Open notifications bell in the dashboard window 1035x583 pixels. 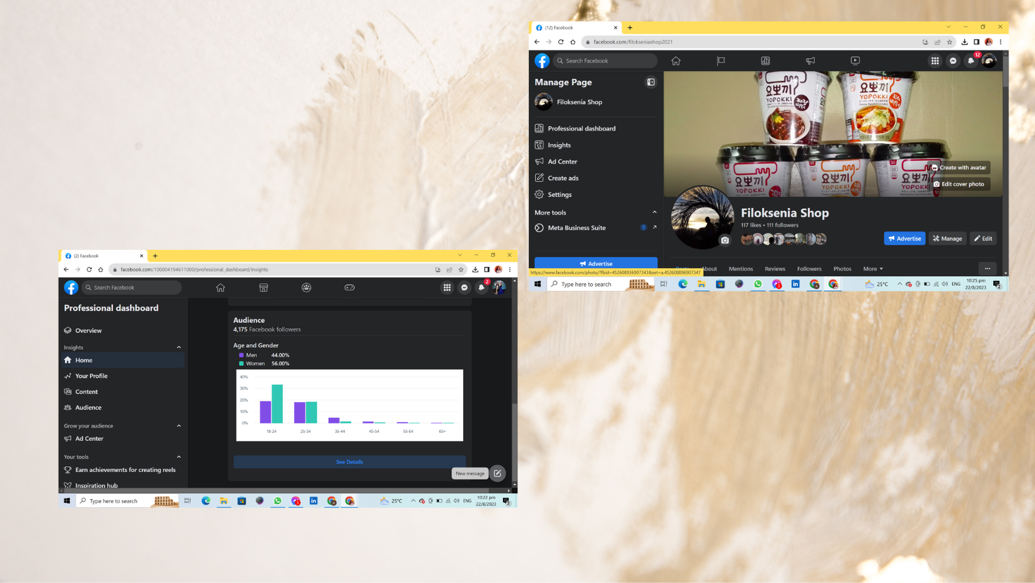coord(482,288)
